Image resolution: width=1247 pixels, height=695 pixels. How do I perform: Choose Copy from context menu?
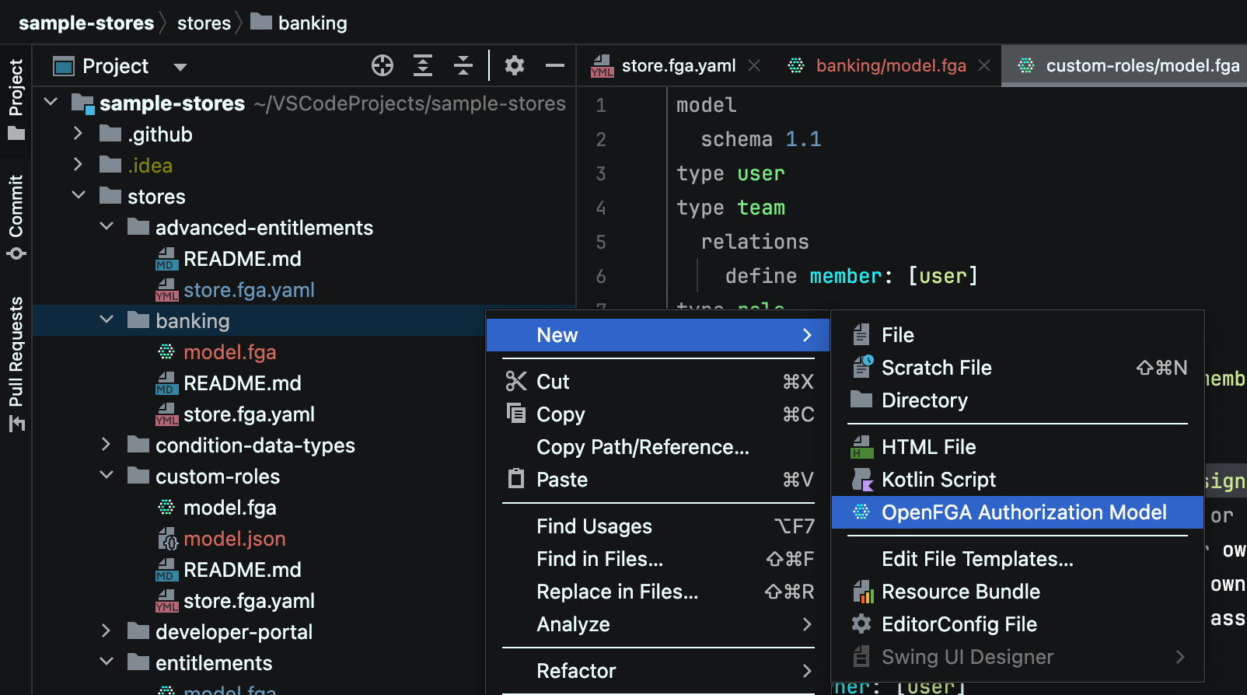coord(658,414)
